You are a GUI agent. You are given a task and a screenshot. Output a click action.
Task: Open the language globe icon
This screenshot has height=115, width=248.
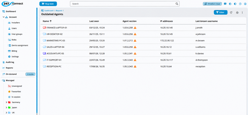pos(230,4)
